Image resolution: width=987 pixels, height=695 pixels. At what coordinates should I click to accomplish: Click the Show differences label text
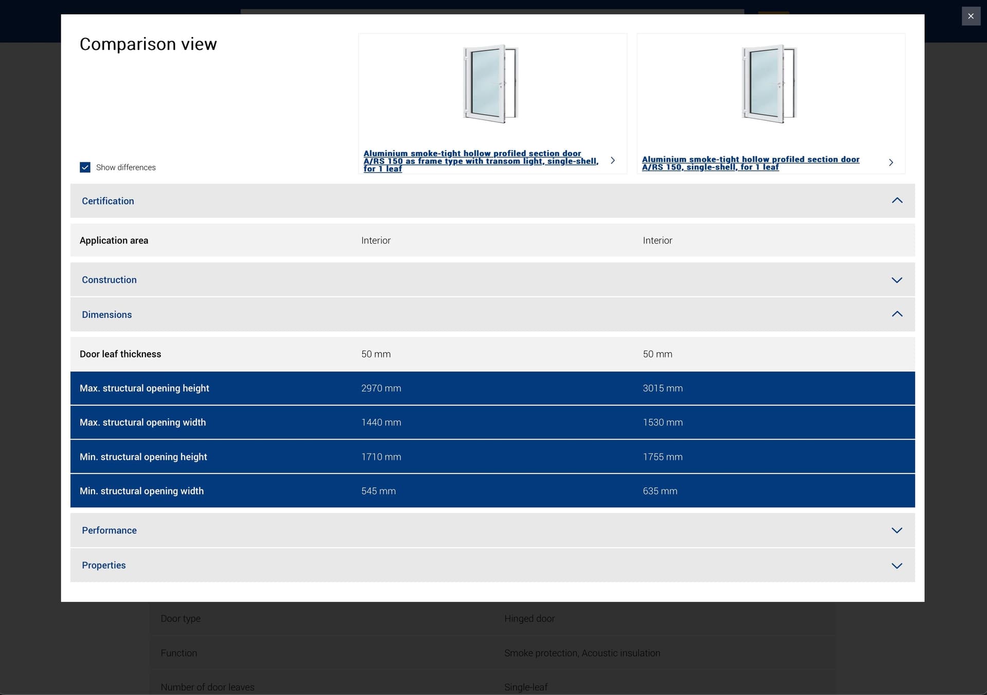tap(125, 167)
